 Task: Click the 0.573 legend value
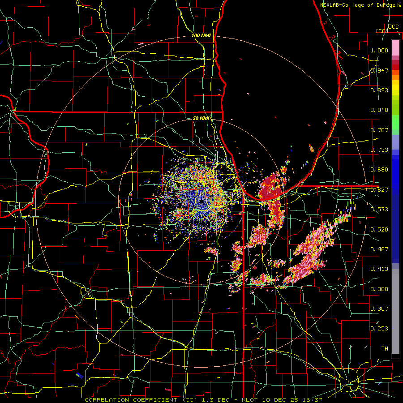coord(379,210)
